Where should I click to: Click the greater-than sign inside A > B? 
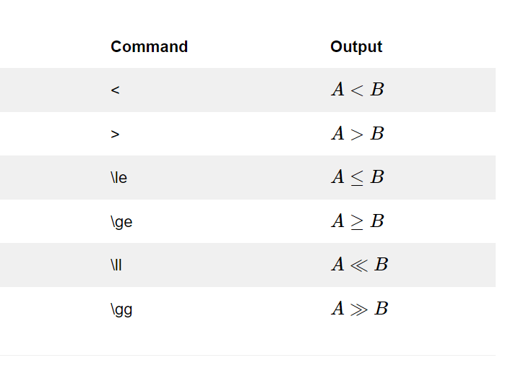[357, 134]
